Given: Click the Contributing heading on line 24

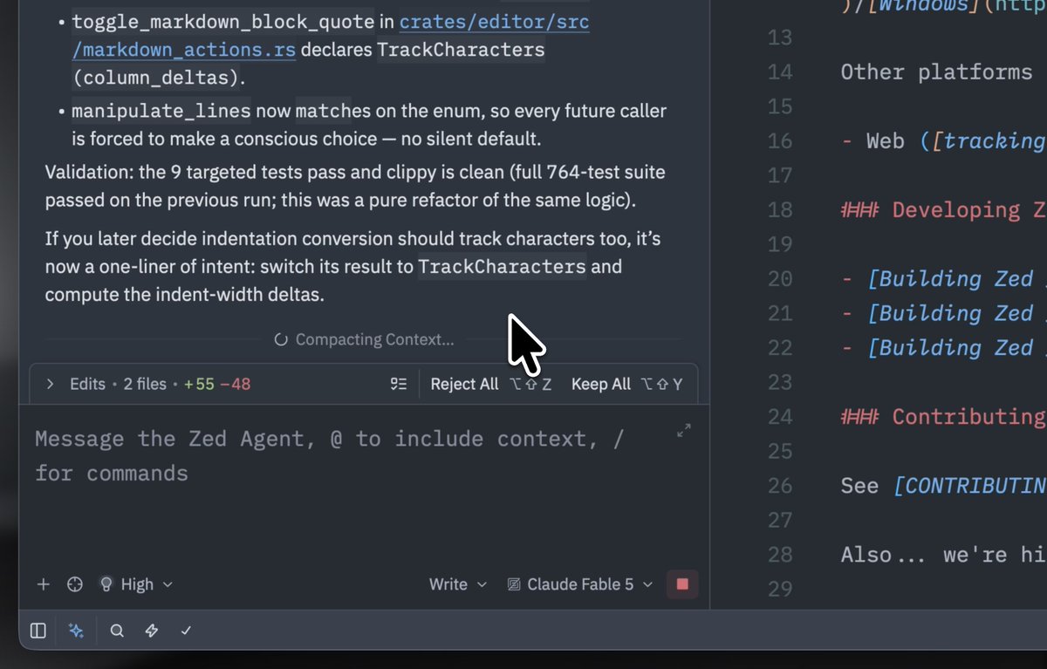Looking at the screenshot, I should (942, 417).
